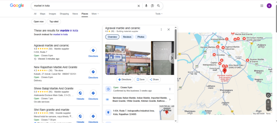277x123 pixels.
Task: Toggle the Open now filter
Action: click(39, 22)
